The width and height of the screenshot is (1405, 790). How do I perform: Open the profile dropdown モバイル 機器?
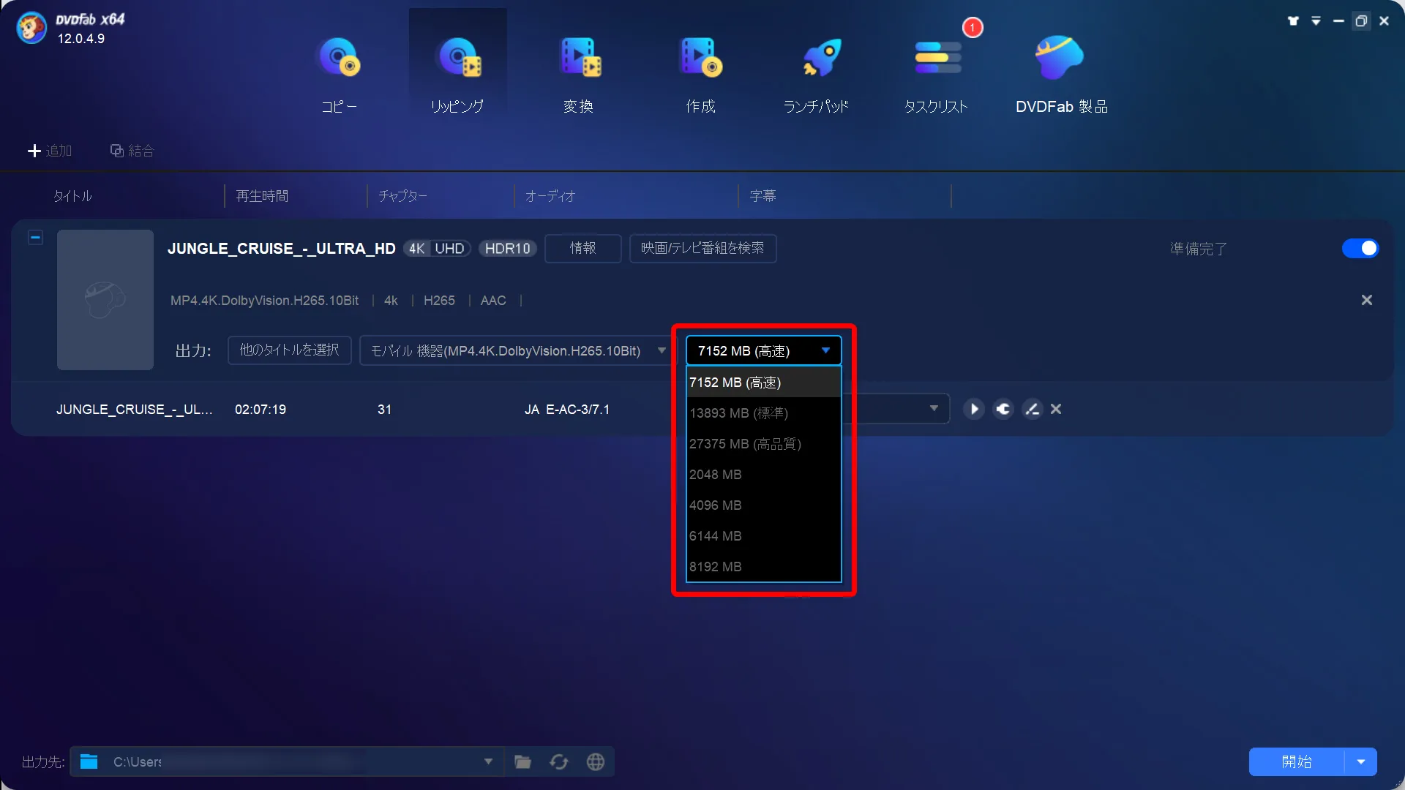pos(517,350)
